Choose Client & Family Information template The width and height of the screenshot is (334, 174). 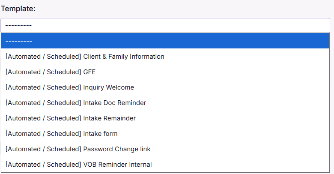[x=85, y=57]
